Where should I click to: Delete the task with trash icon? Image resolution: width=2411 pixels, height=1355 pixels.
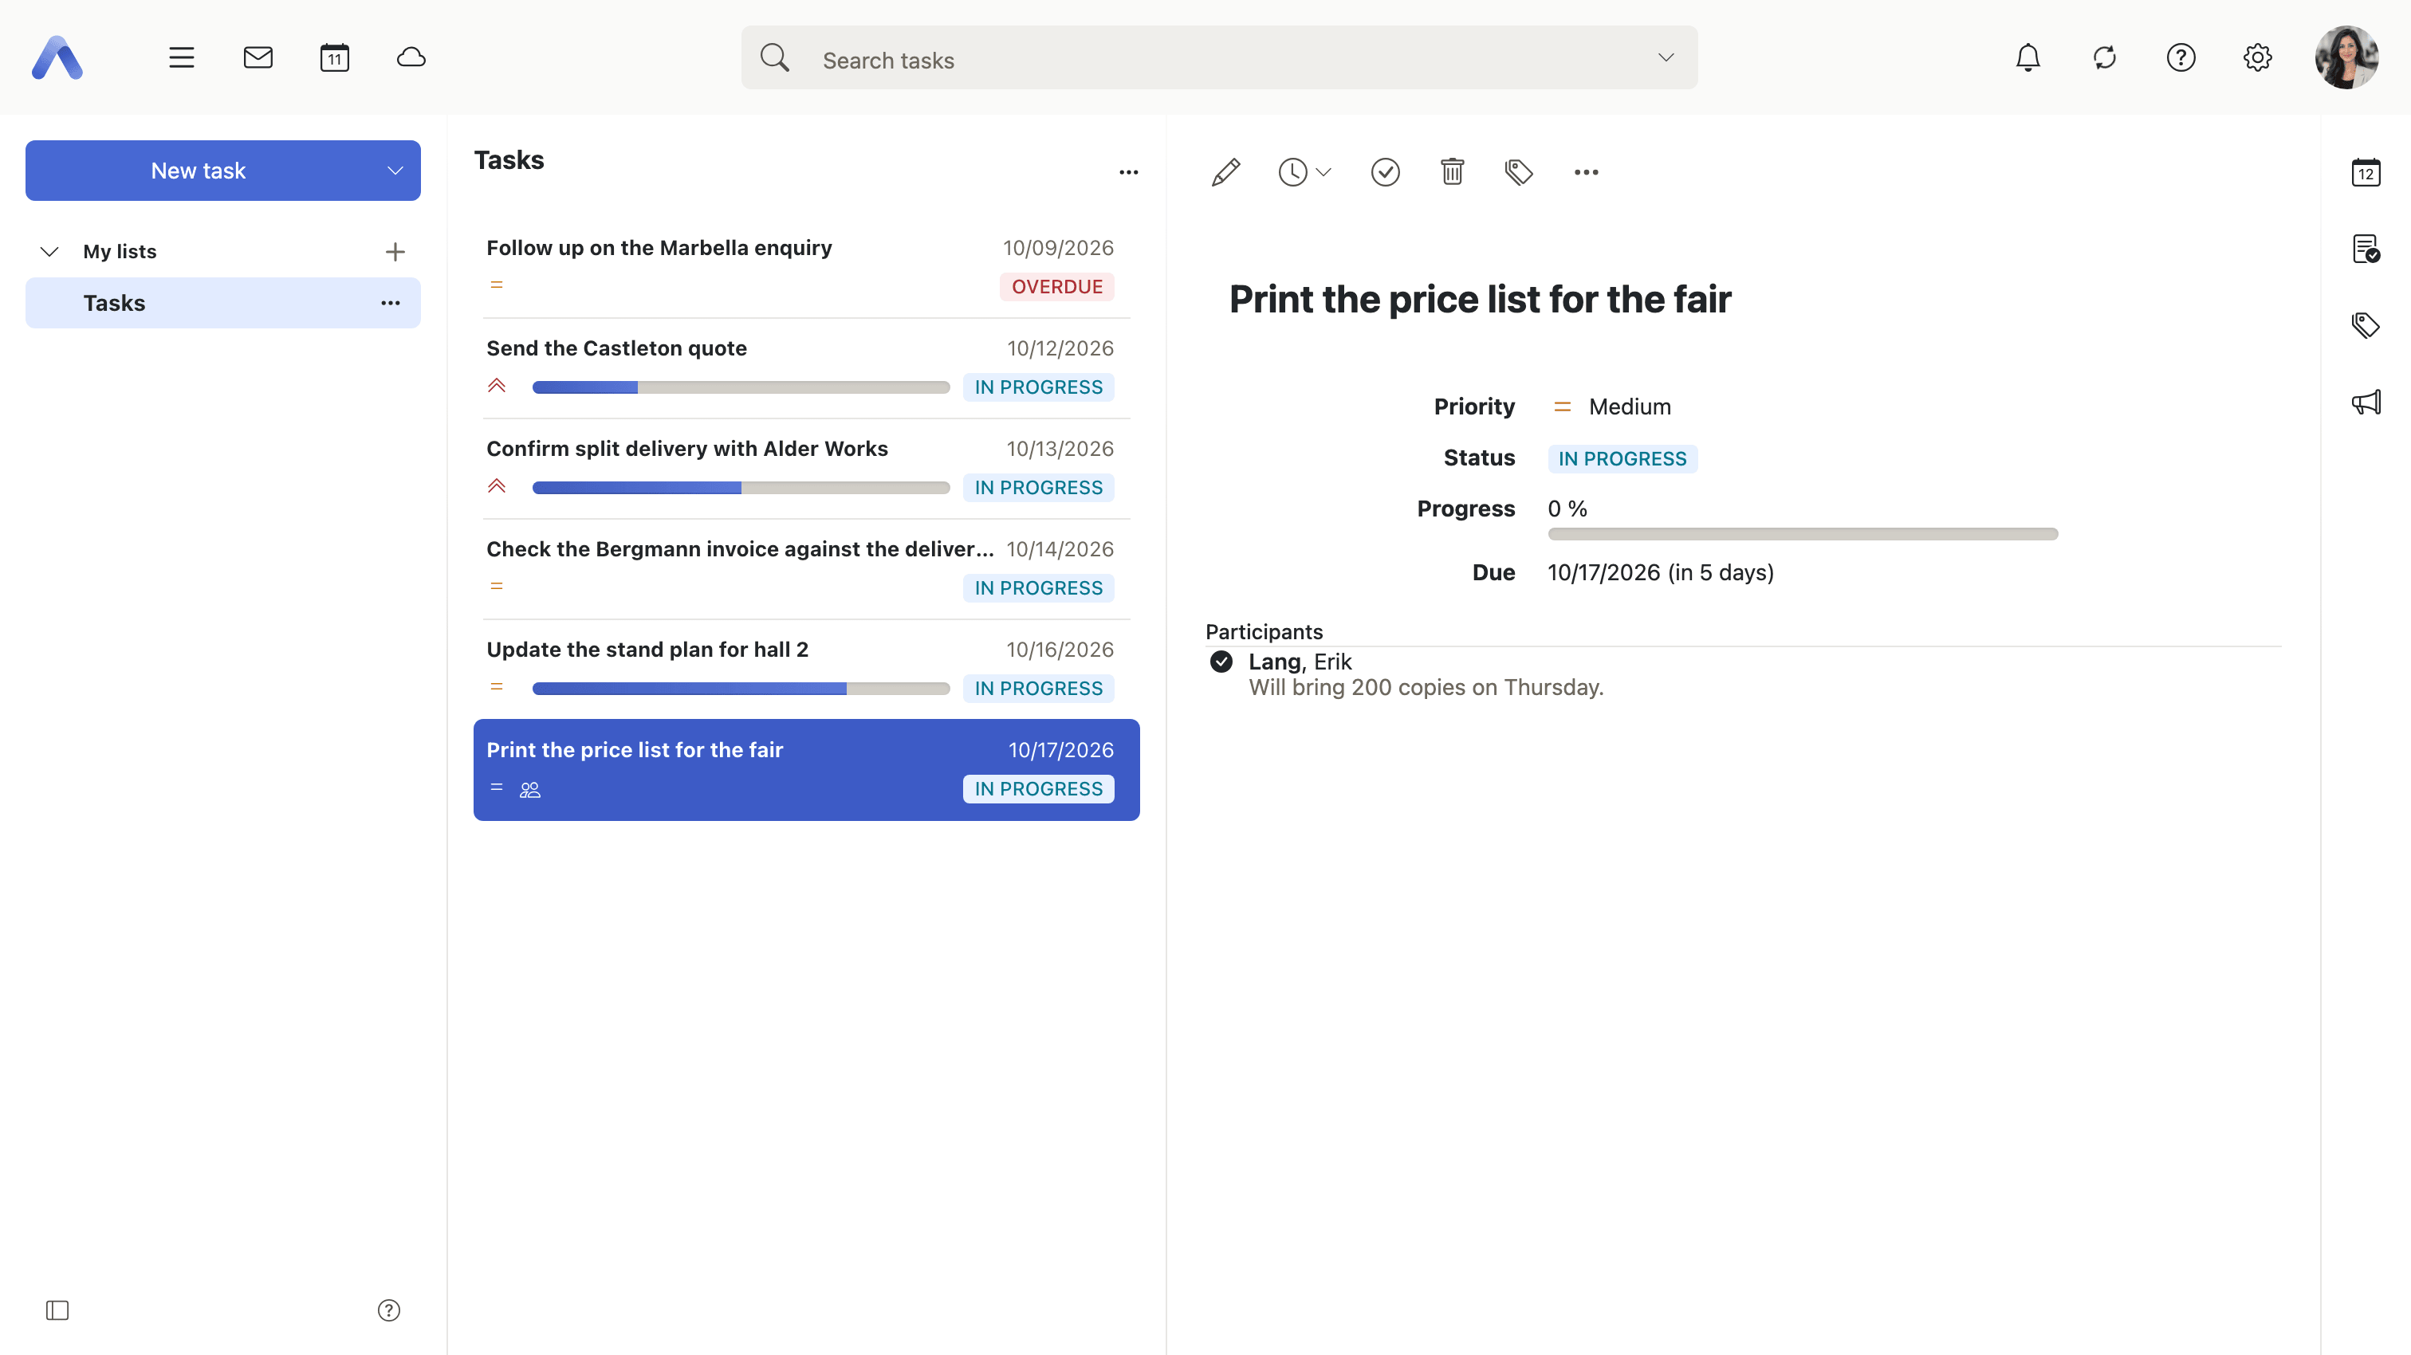pos(1453,172)
